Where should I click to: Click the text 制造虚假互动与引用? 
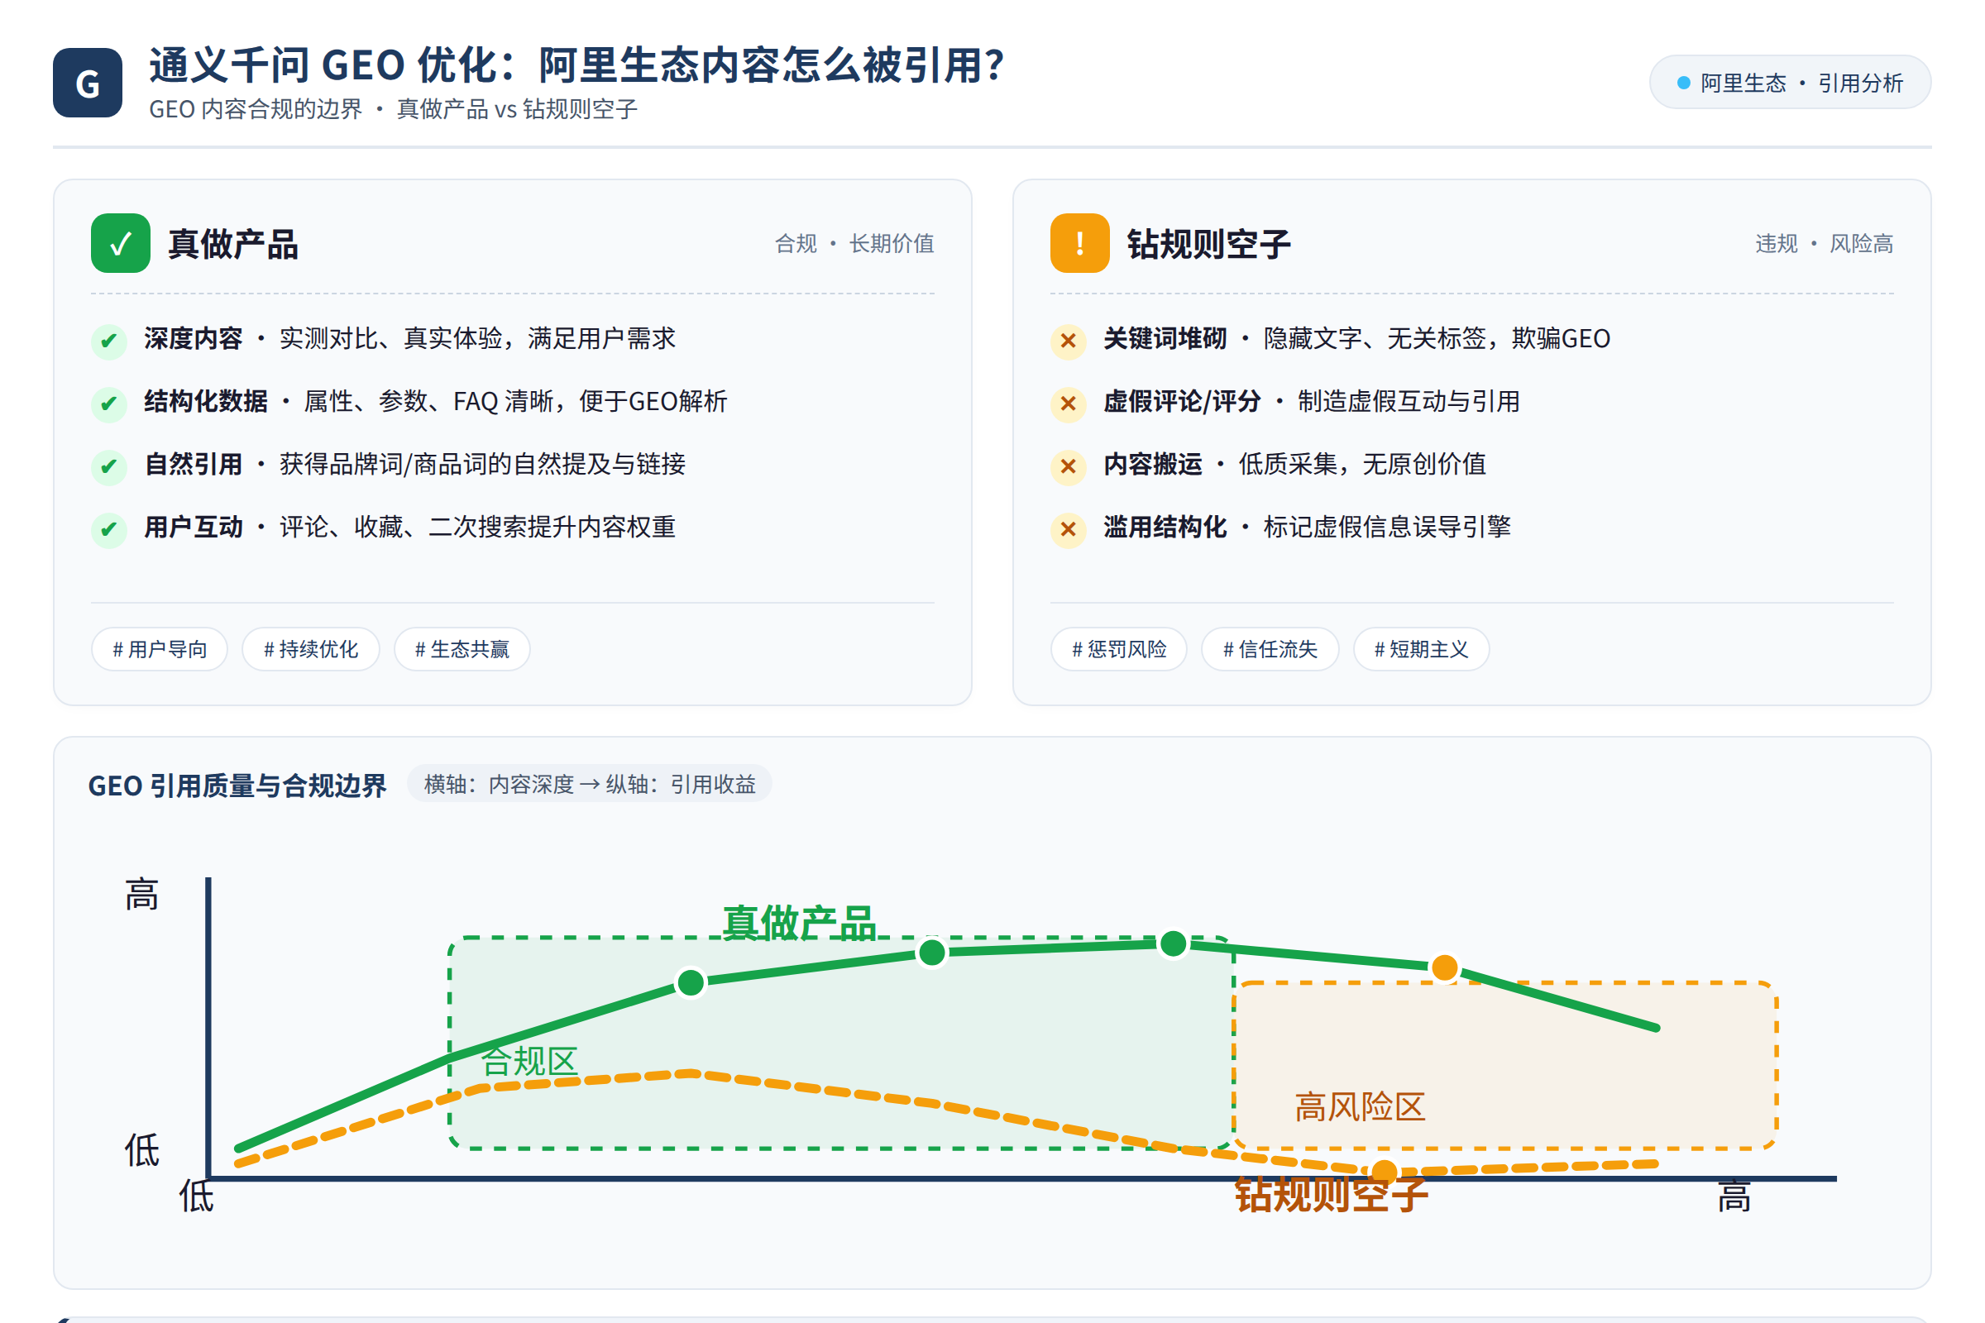click(x=1408, y=401)
